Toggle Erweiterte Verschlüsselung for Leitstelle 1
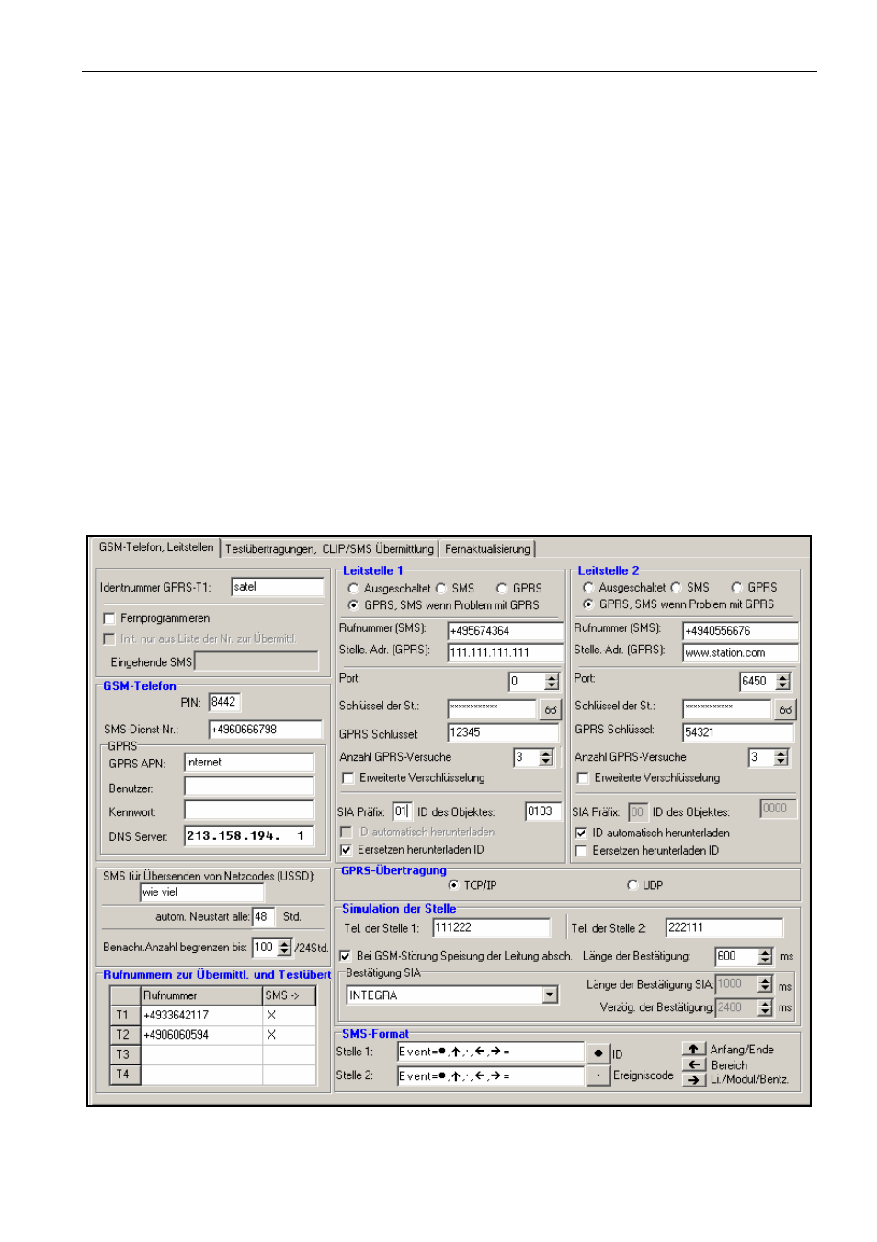 (347, 778)
